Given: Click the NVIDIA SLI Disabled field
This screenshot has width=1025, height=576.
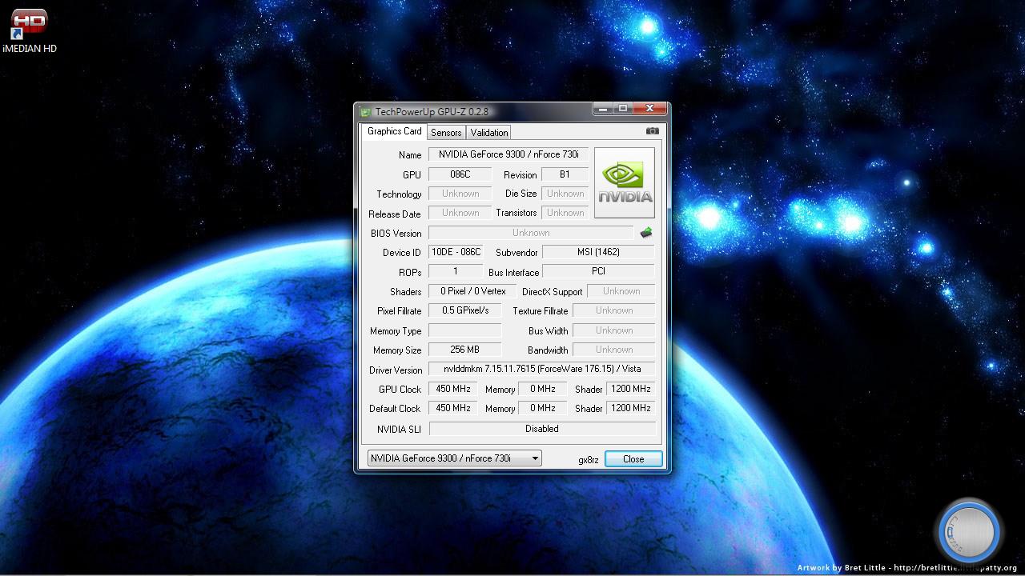Looking at the screenshot, I should [542, 429].
